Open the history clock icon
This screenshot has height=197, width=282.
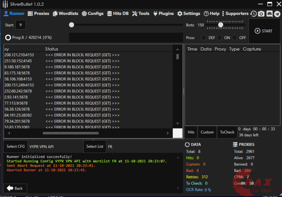[254, 14]
